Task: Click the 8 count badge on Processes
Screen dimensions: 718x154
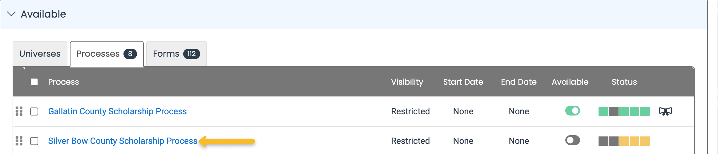Action: point(130,54)
